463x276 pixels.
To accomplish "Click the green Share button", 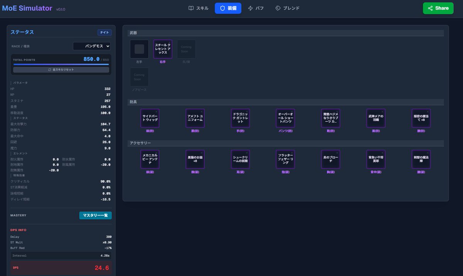I will (438, 8).
